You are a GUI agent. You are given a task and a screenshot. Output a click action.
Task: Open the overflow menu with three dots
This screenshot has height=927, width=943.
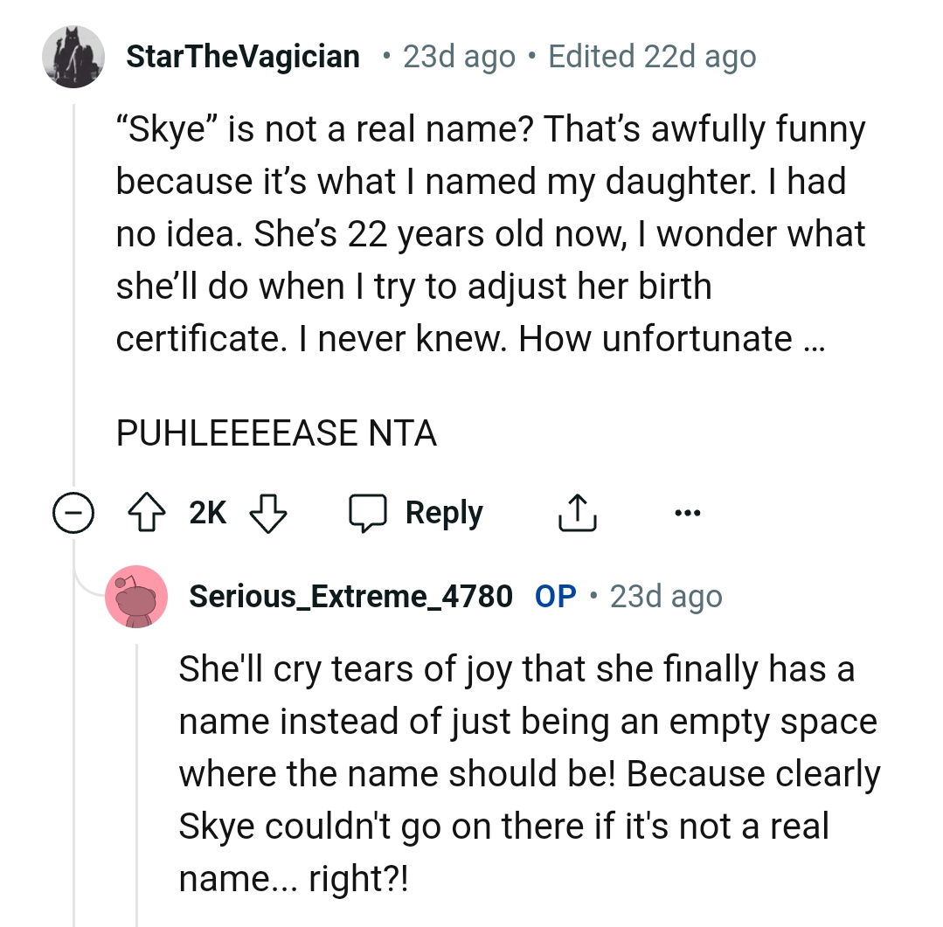[x=688, y=513]
